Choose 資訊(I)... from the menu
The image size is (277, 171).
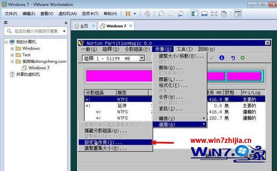tap(180, 109)
